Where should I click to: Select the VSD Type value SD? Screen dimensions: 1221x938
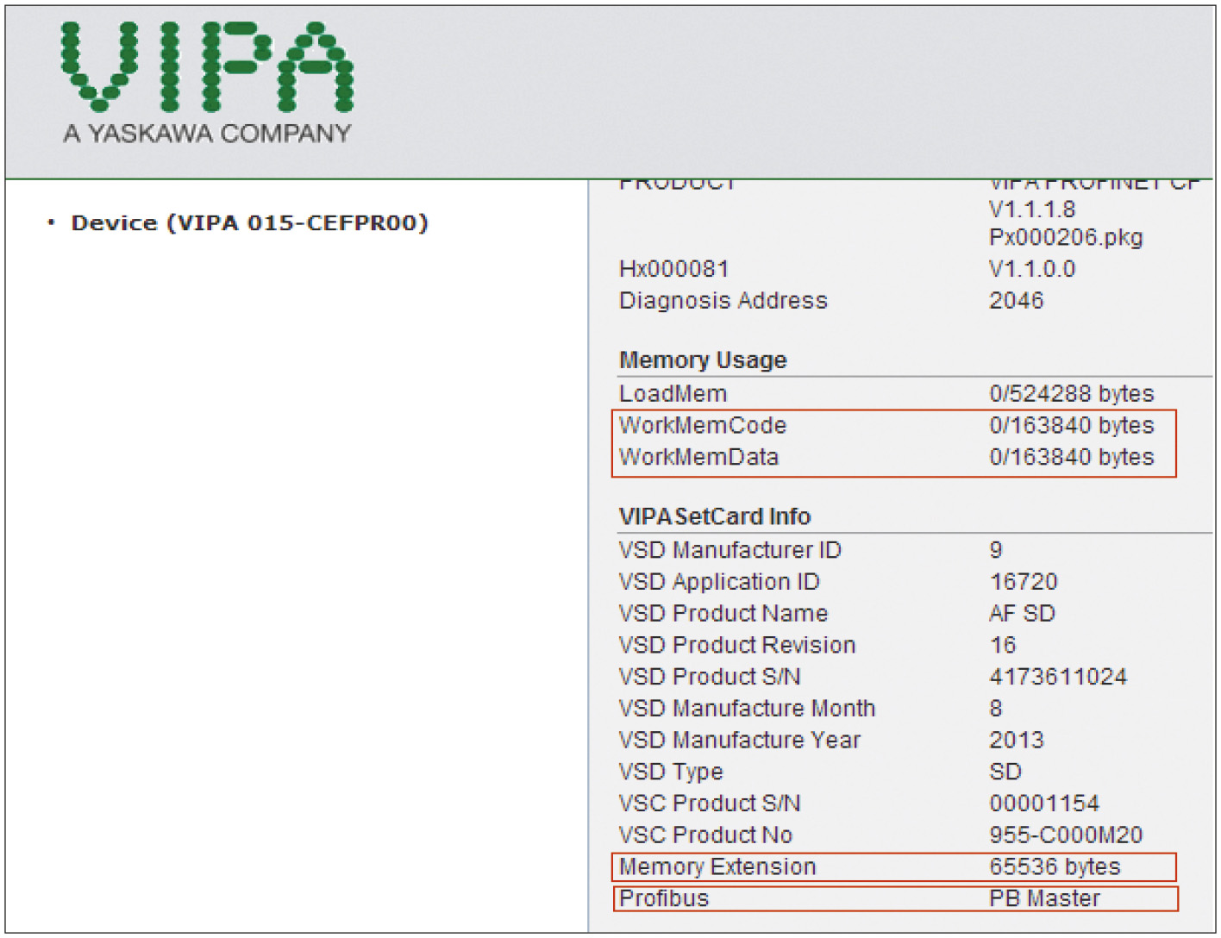(1005, 772)
